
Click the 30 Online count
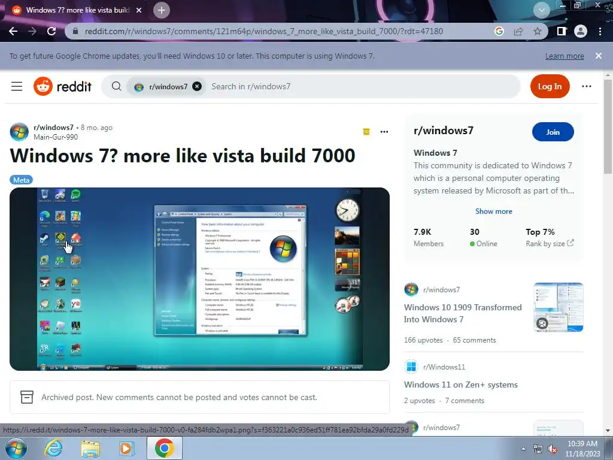(x=484, y=237)
